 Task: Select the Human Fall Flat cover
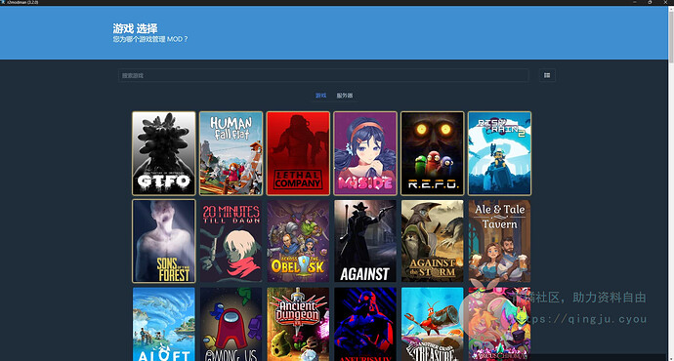click(x=231, y=154)
